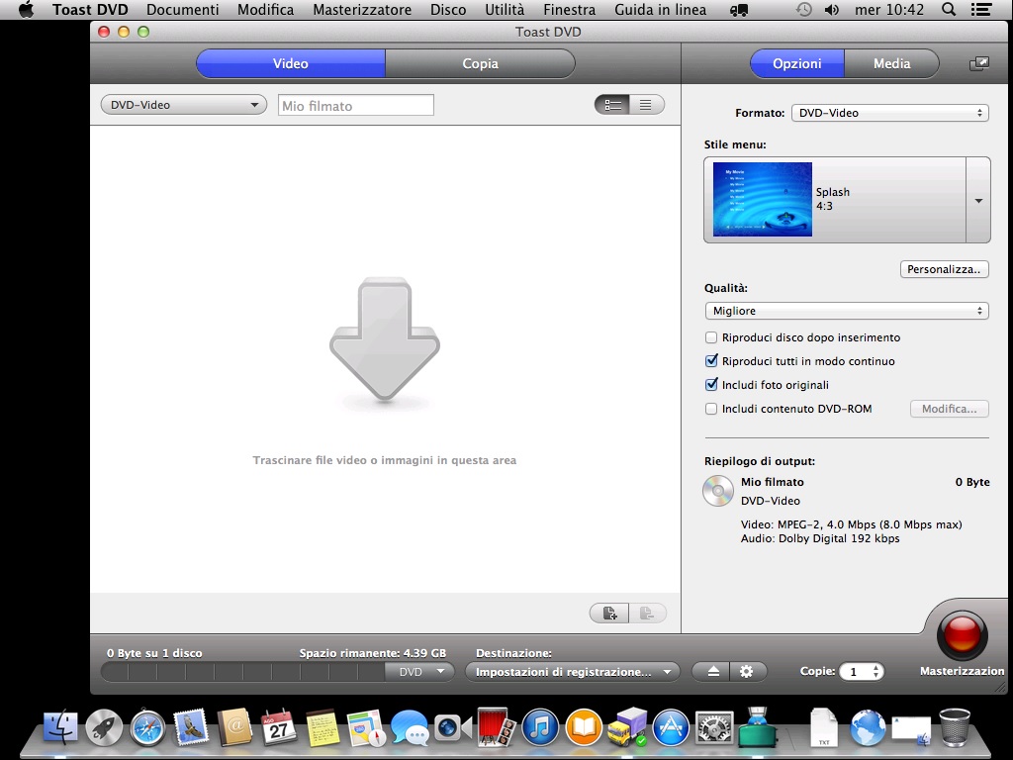Click the Modifica... button beside DVD-ROM
1013x760 pixels.
[949, 409]
